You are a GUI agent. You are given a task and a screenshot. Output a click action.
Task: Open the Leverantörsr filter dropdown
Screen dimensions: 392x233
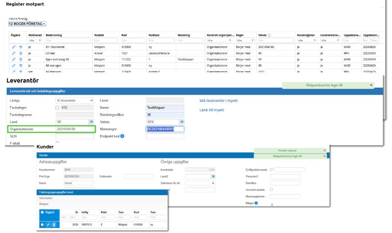point(330,40)
